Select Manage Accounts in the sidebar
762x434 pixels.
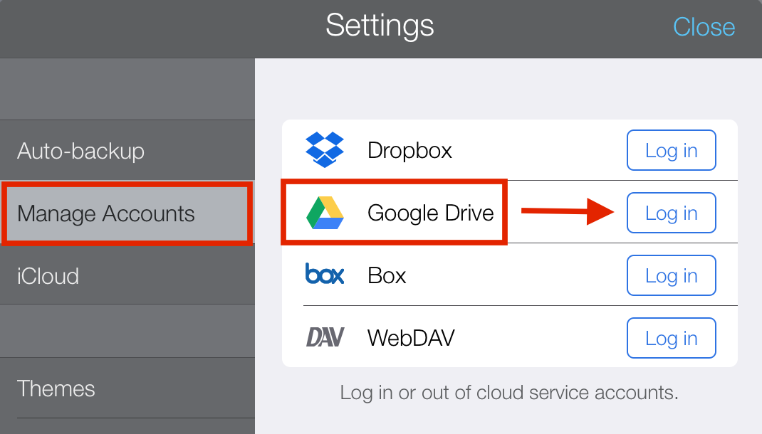click(x=127, y=213)
